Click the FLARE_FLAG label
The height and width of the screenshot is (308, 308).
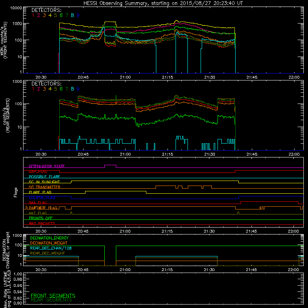pos(40,192)
